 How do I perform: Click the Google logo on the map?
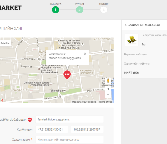point(2,100)
